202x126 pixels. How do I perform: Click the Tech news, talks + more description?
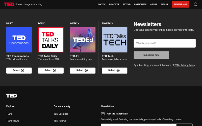coord(114,59)
